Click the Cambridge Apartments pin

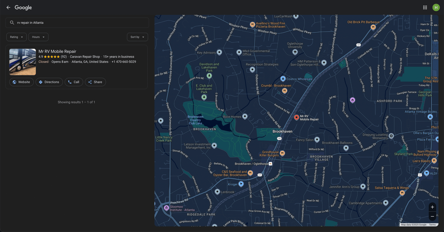(385, 203)
